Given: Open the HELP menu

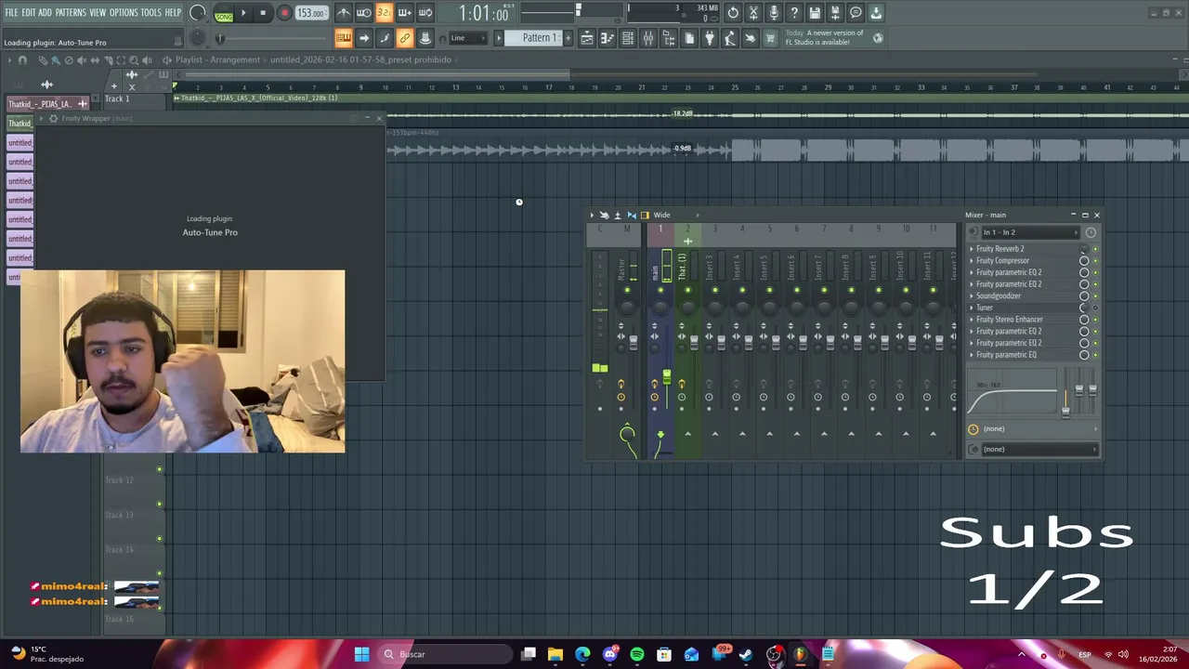Looking at the screenshot, I should click(x=174, y=13).
